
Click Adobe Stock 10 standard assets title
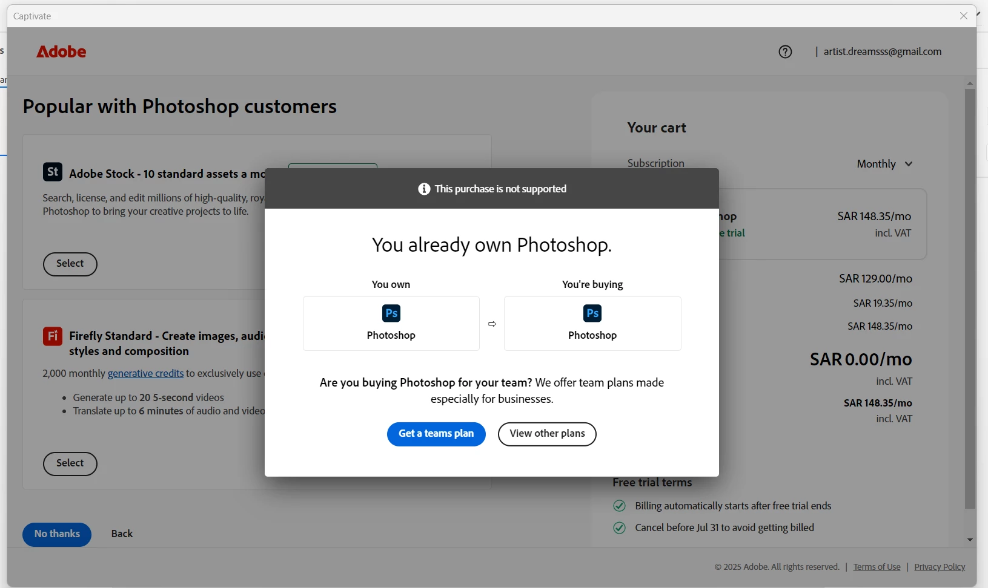point(167,174)
